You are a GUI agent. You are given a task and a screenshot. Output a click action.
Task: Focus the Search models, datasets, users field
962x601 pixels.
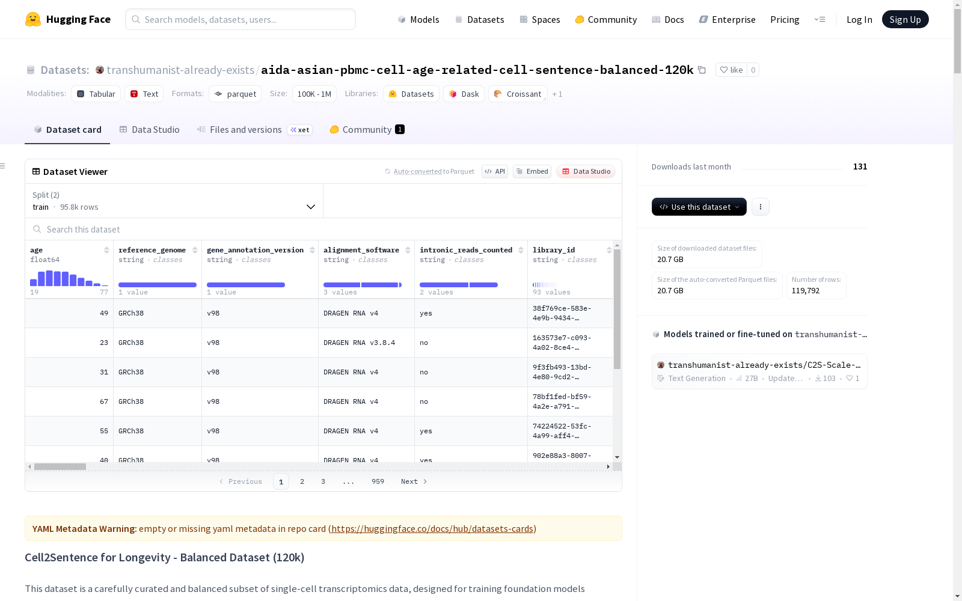coord(240,19)
